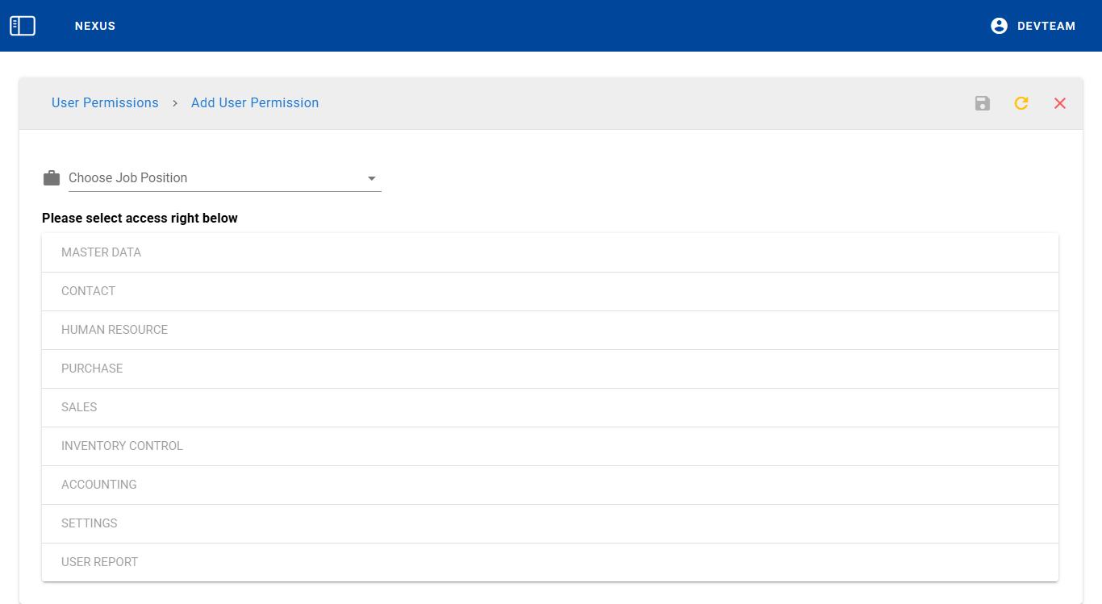Image resolution: width=1102 pixels, height=604 pixels.
Task: Click the NEXUS app title
Action: pyautogui.click(x=95, y=26)
